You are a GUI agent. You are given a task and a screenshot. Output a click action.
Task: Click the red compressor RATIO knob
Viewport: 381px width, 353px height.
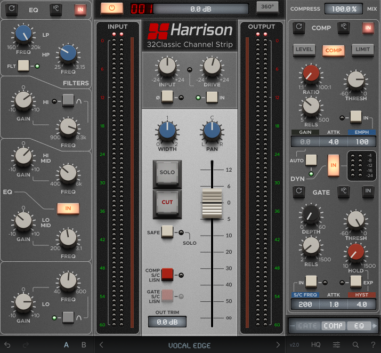(x=311, y=74)
